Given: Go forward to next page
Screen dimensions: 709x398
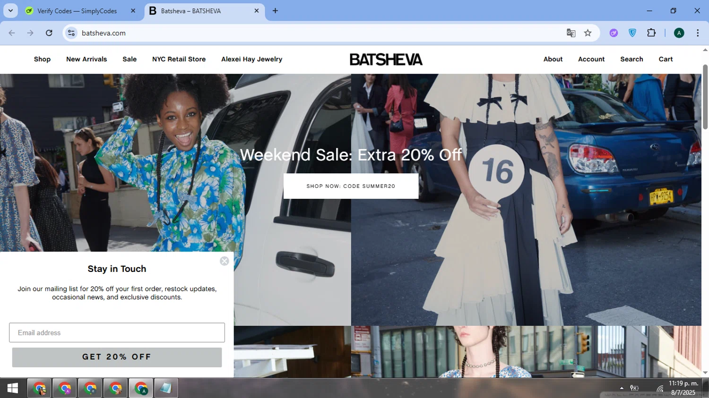Looking at the screenshot, I should point(30,33).
